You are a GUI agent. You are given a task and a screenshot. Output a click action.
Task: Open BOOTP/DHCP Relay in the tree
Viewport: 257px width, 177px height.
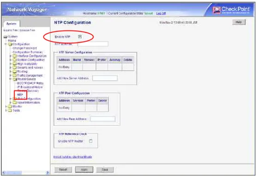click(30, 83)
